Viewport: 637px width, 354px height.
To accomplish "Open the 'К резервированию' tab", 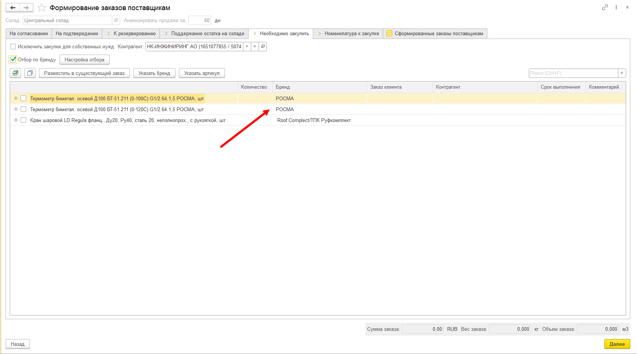I will click(x=131, y=33).
